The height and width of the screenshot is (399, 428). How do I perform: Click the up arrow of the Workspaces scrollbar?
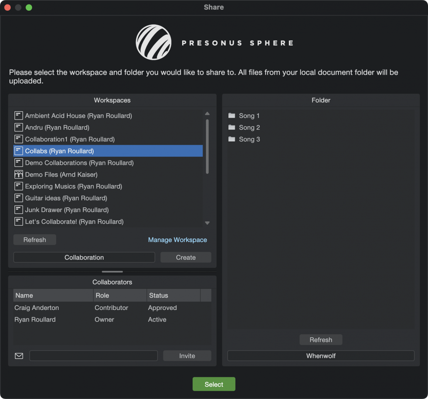point(207,113)
